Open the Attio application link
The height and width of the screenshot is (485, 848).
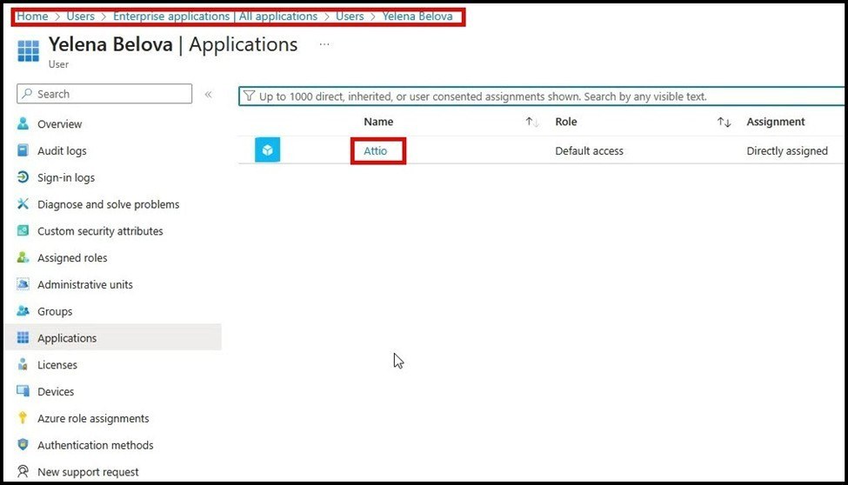tap(376, 151)
